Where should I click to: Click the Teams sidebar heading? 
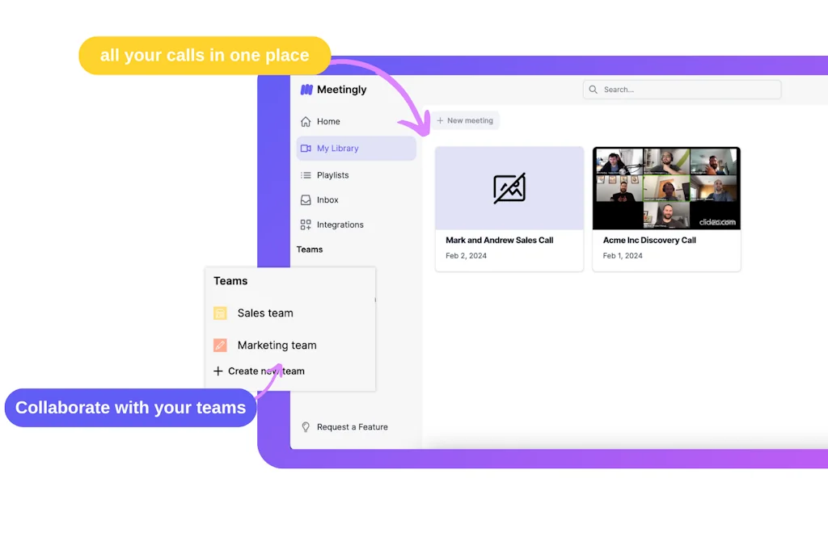[310, 250]
